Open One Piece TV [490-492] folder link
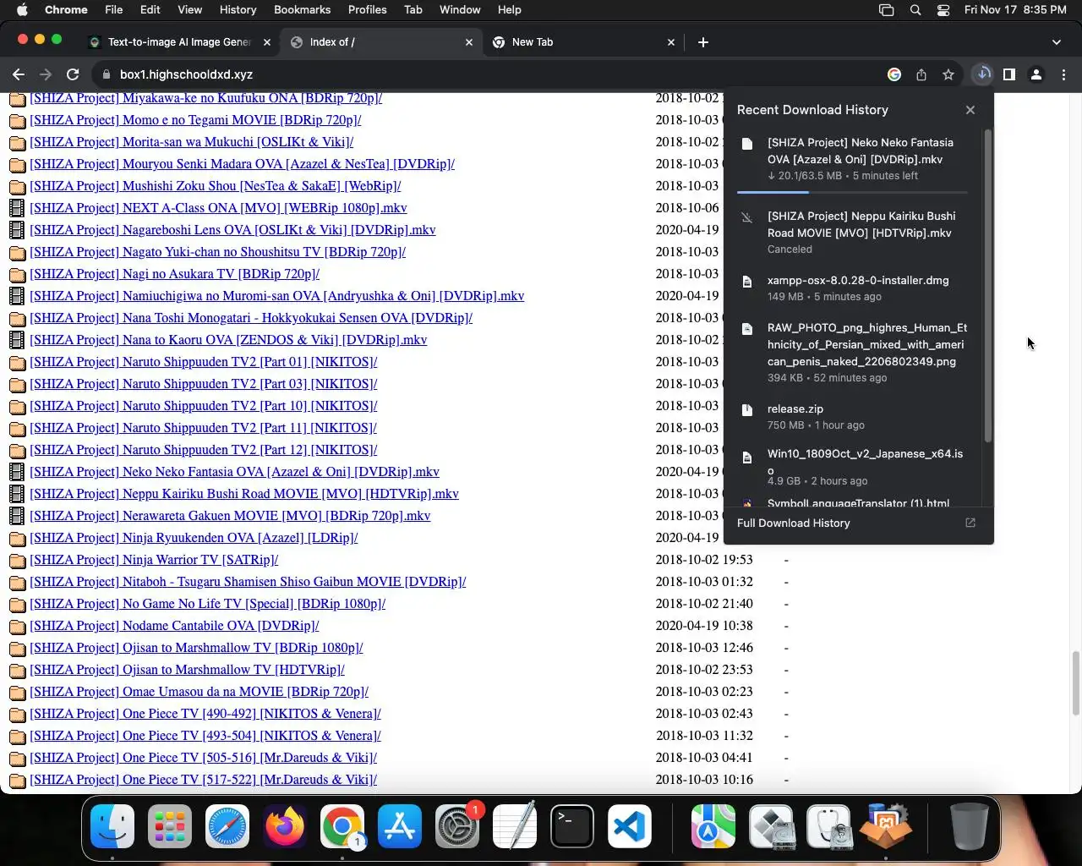 205,714
